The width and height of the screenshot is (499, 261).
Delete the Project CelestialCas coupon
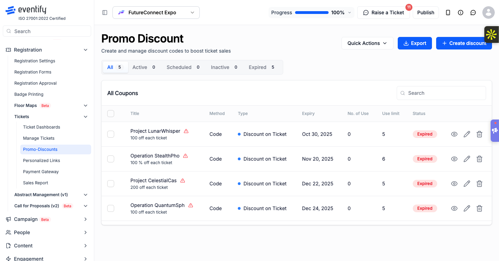[479, 184]
